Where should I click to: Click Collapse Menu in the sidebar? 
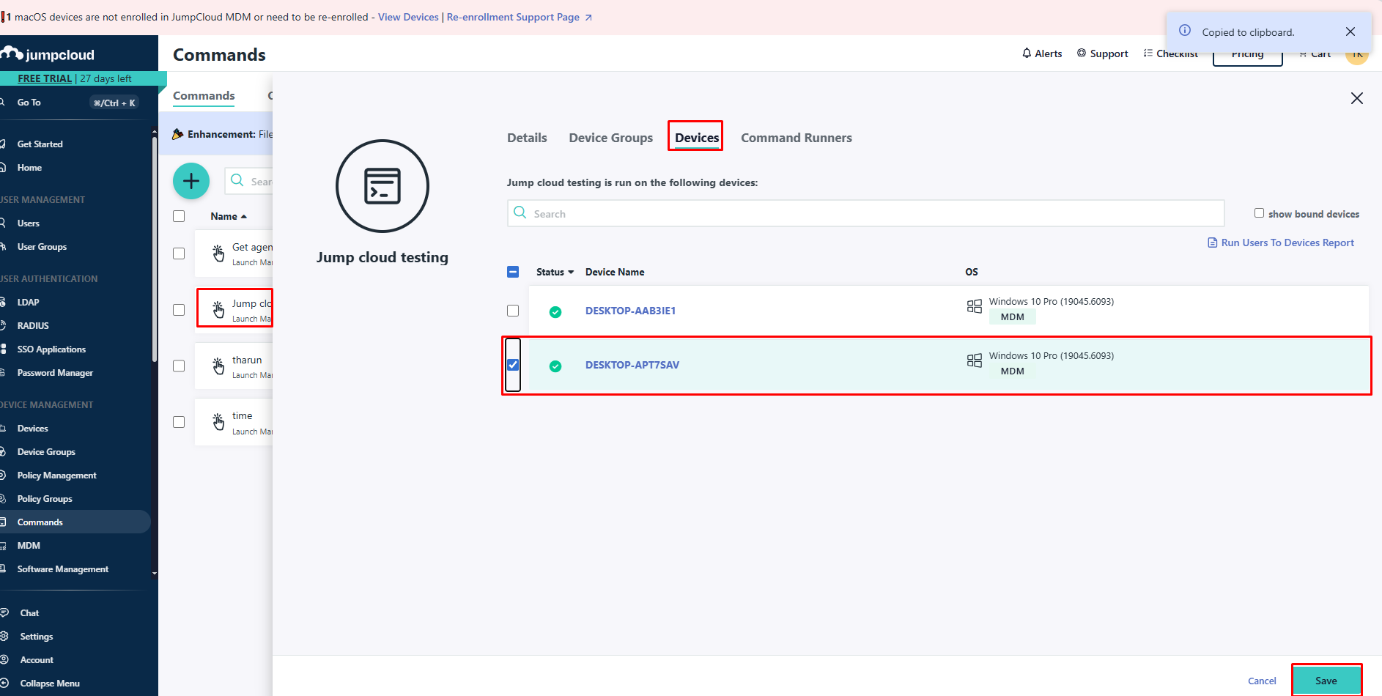(x=50, y=684)
